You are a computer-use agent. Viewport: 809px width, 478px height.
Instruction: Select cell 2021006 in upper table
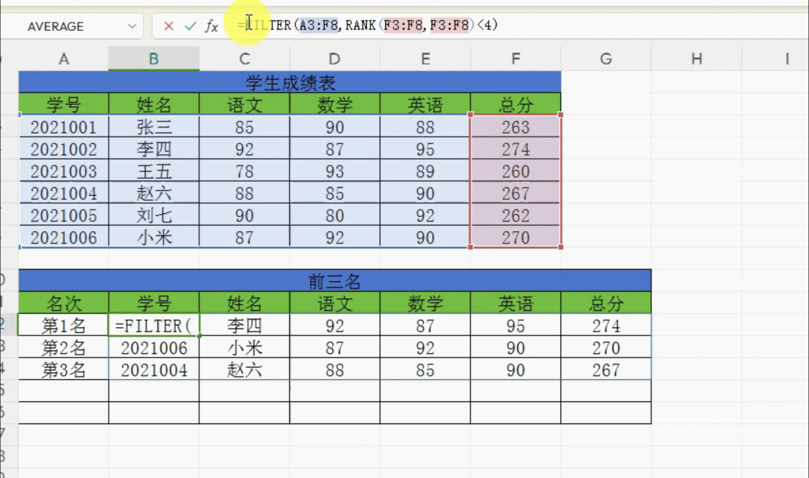pos(64,237)
